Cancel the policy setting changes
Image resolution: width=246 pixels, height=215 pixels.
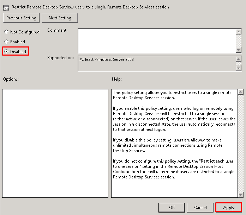200,208
